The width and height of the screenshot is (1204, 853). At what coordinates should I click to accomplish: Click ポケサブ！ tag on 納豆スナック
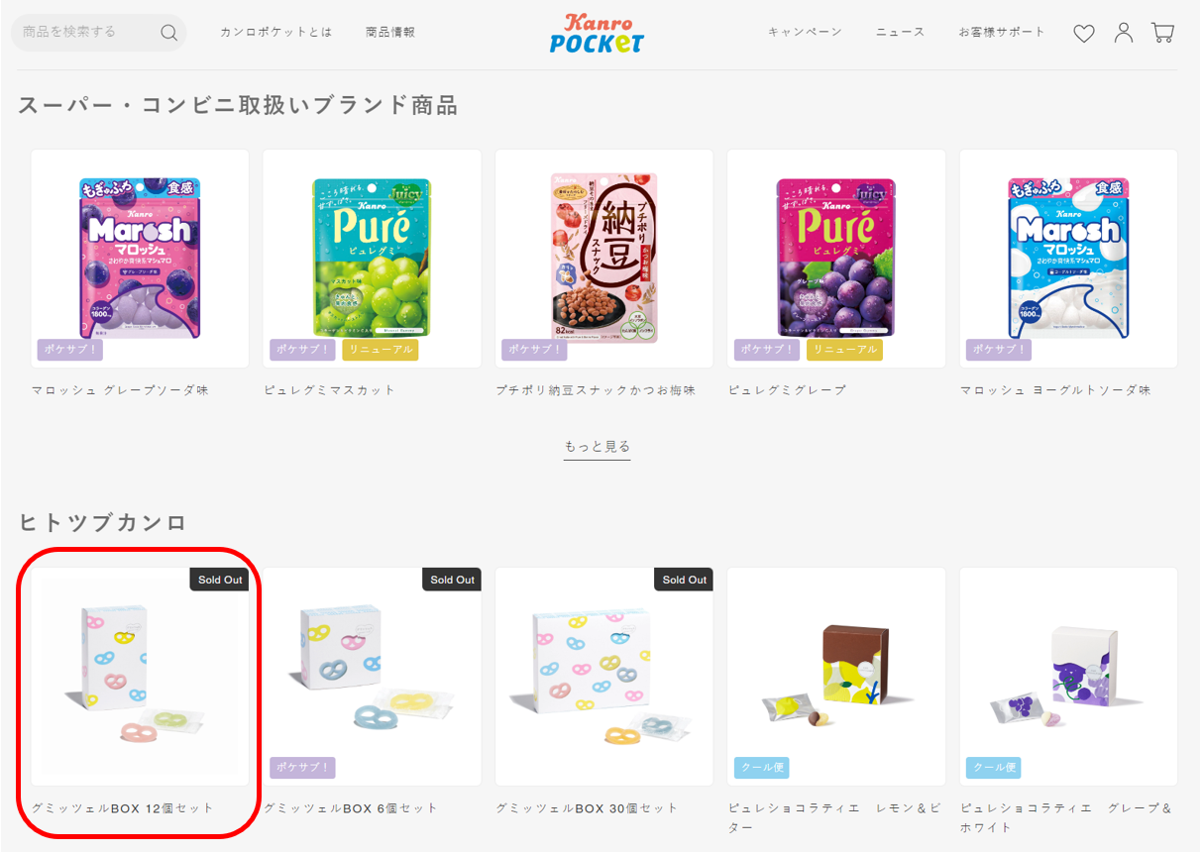pyautogui.click(x=534, y=350)
